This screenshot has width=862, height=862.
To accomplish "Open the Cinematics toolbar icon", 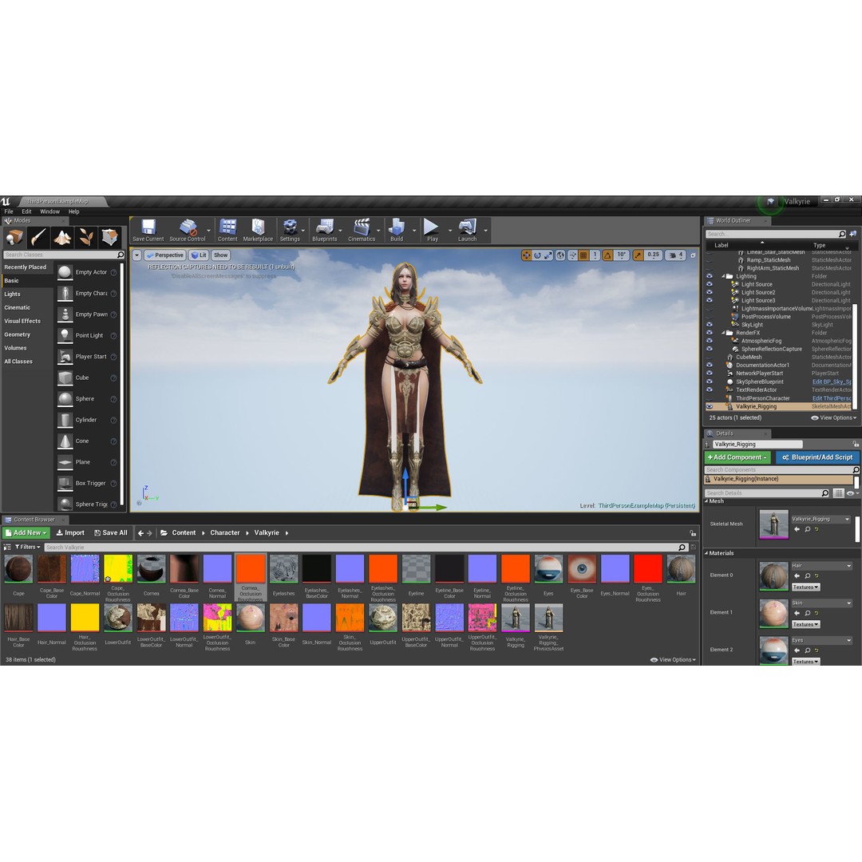I will [362, 231].
